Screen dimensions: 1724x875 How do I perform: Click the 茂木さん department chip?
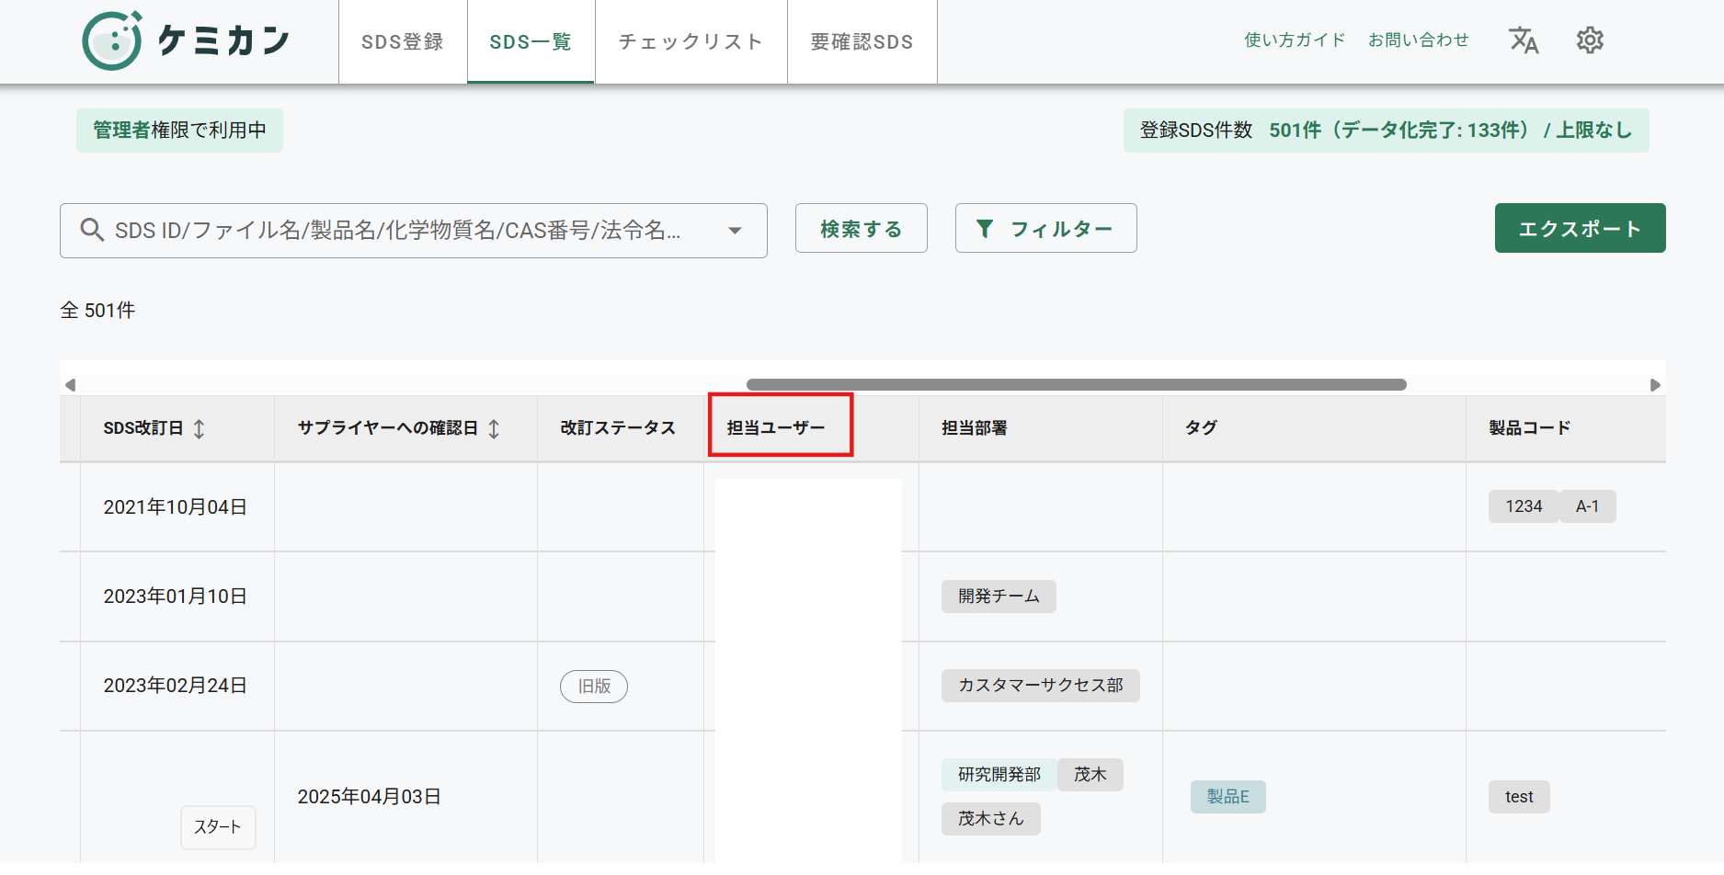pos(991,819)
